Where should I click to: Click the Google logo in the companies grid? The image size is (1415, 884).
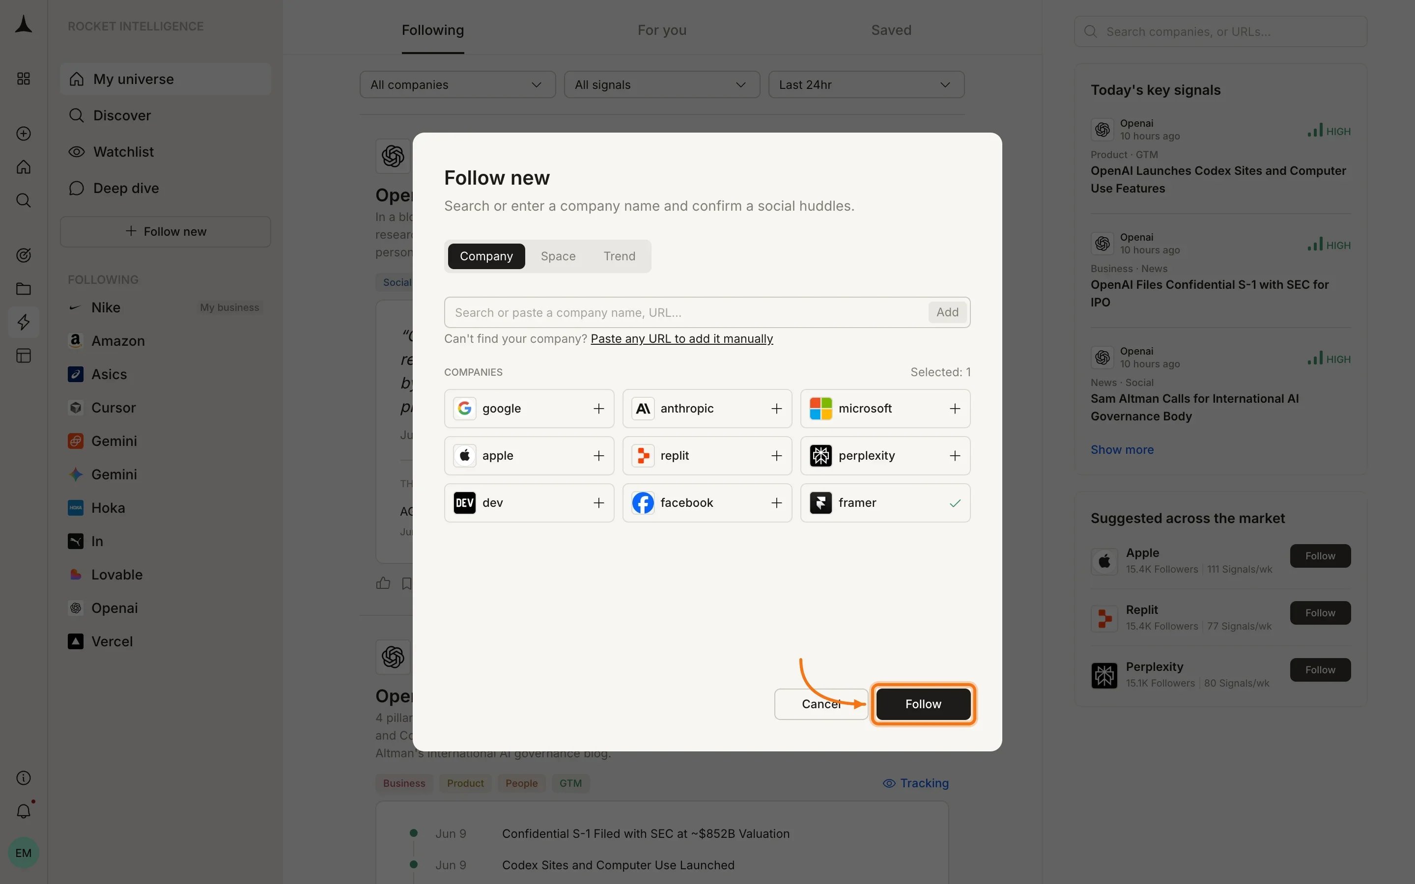coord(464,409)
